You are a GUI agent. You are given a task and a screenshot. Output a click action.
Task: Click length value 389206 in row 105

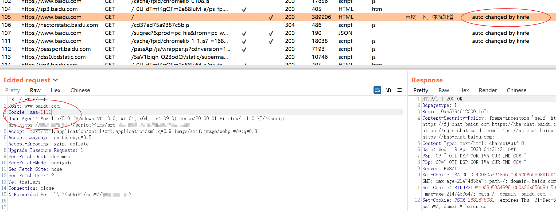point(321,17)
